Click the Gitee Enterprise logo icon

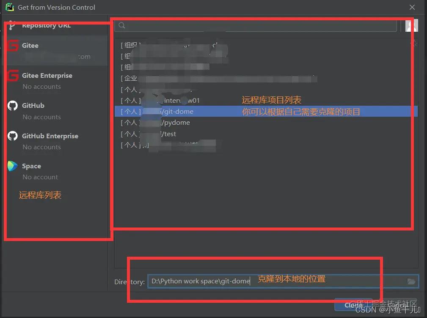(x=13, y=76)
